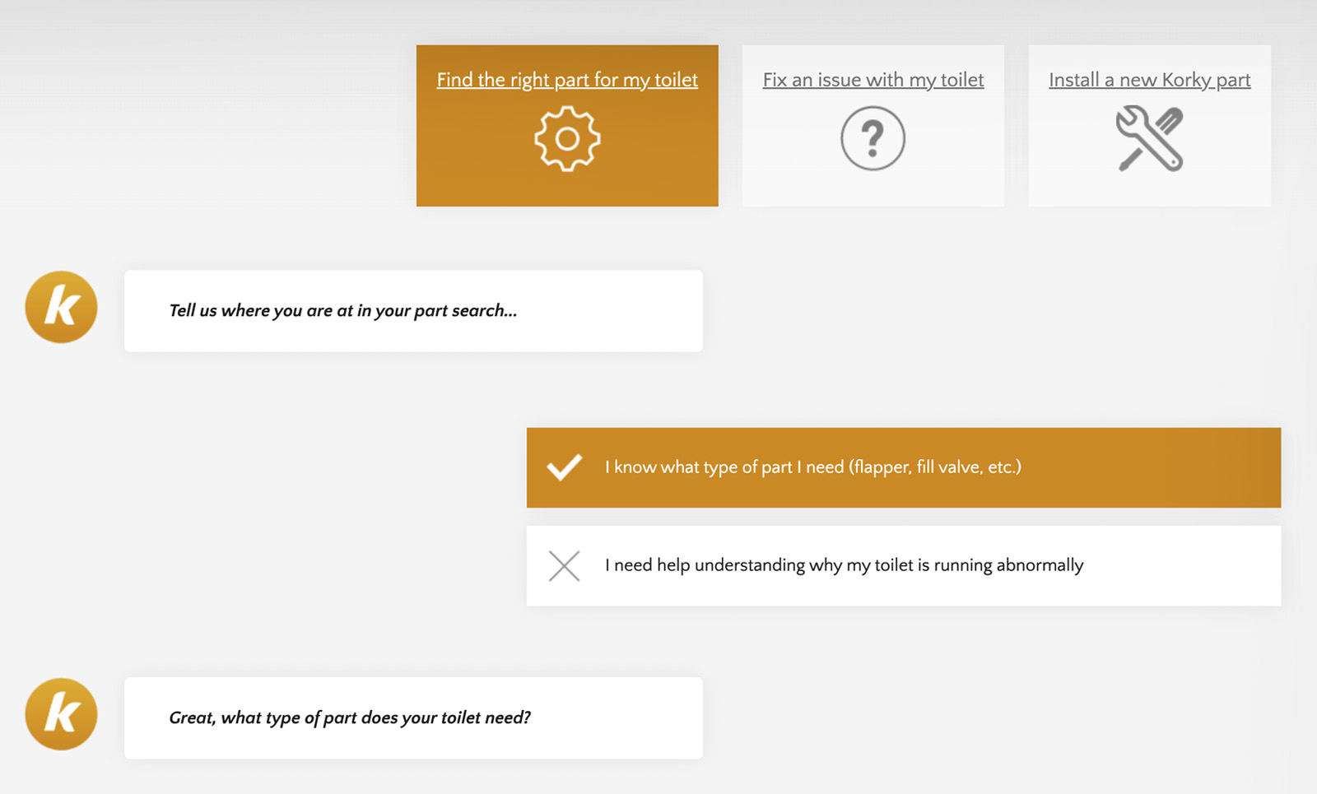Screen dimensions: 1317x794
Task: Click 'Great, what type of part' message bubble
Action: [x=413, y=718]
